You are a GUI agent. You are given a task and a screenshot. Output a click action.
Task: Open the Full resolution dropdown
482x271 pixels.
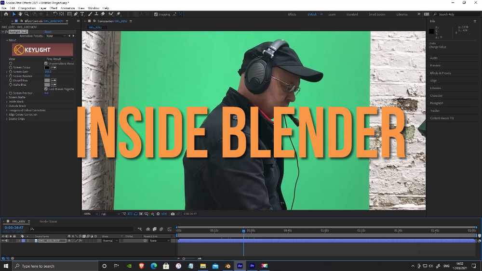coord(110,214)
